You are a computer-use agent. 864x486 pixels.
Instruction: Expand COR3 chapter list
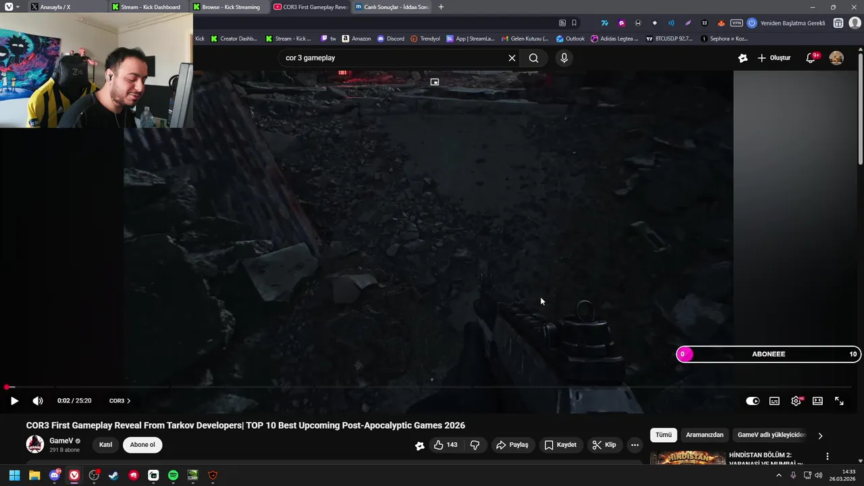(120, 401)
